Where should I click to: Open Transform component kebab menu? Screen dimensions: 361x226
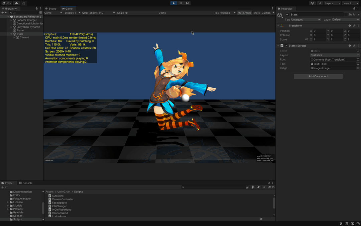358,25
